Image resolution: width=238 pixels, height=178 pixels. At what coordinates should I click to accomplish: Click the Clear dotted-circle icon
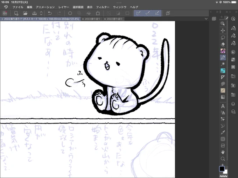click(70, 13)
